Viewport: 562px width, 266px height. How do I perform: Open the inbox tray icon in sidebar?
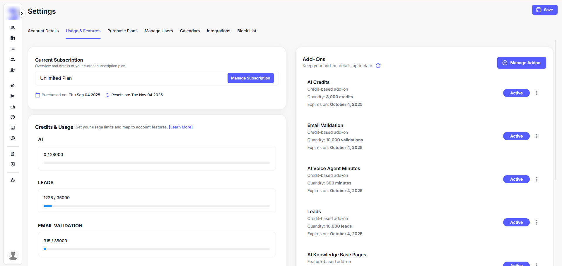[x=13, y=128]
